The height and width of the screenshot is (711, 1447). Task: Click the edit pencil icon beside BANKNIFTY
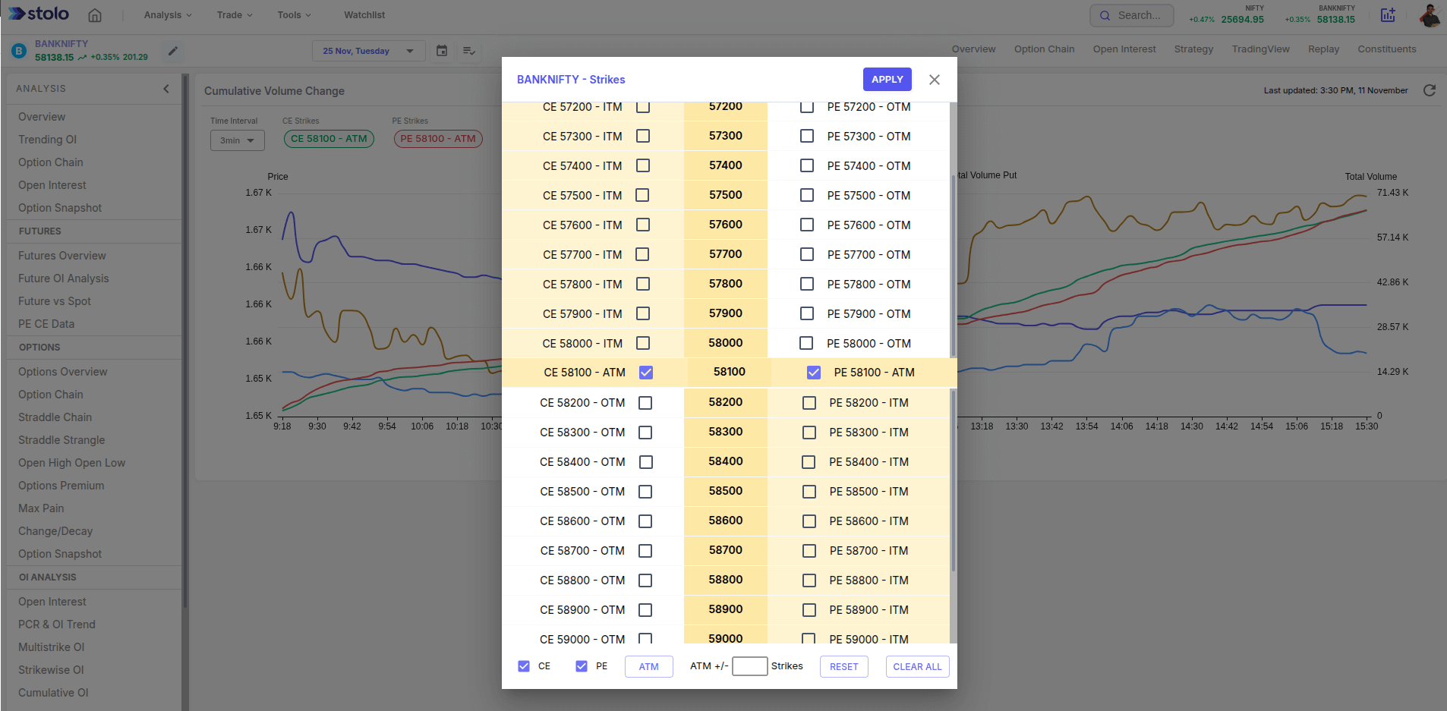173,51
